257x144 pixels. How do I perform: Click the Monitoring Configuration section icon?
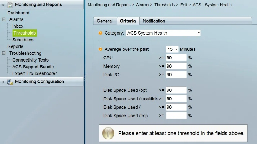(10, 82)
